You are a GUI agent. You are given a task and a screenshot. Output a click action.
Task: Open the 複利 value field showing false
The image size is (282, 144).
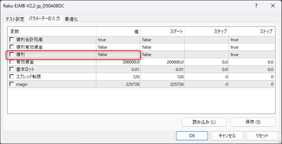[x=118, y=55]
